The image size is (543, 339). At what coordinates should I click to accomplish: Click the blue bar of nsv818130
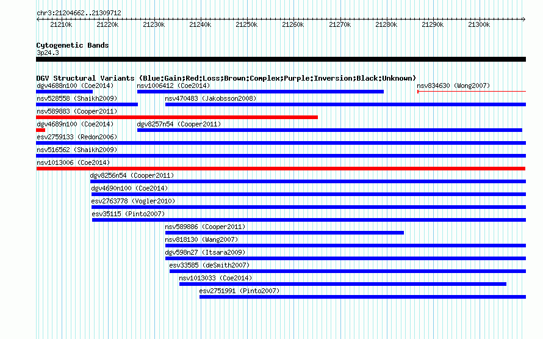coord(345,246)
